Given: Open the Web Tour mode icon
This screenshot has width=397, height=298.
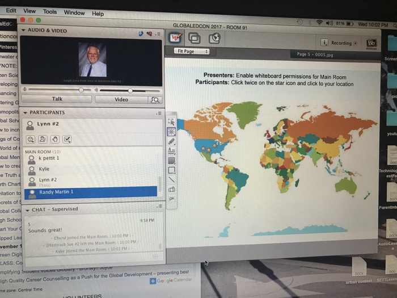Looking at the screenshot, I should pyautogui.click(x=214, y=39).
